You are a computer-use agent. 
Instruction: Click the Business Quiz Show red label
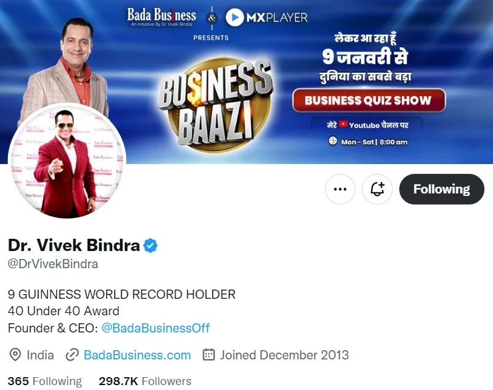[x=369, y=100]
